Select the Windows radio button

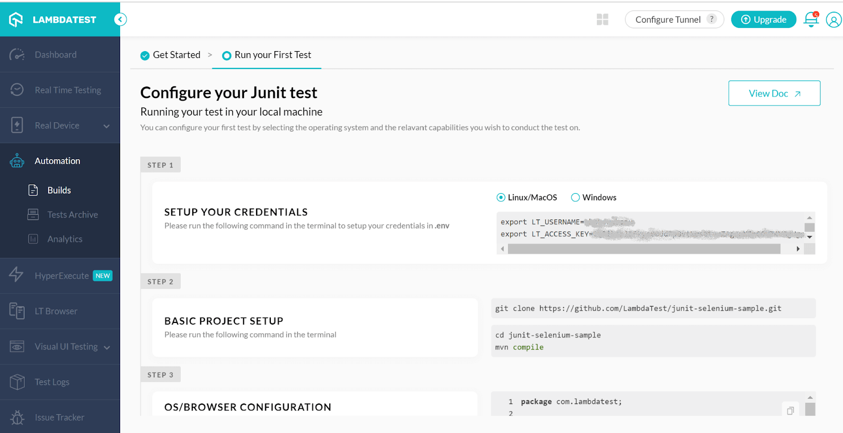[575, 198]
